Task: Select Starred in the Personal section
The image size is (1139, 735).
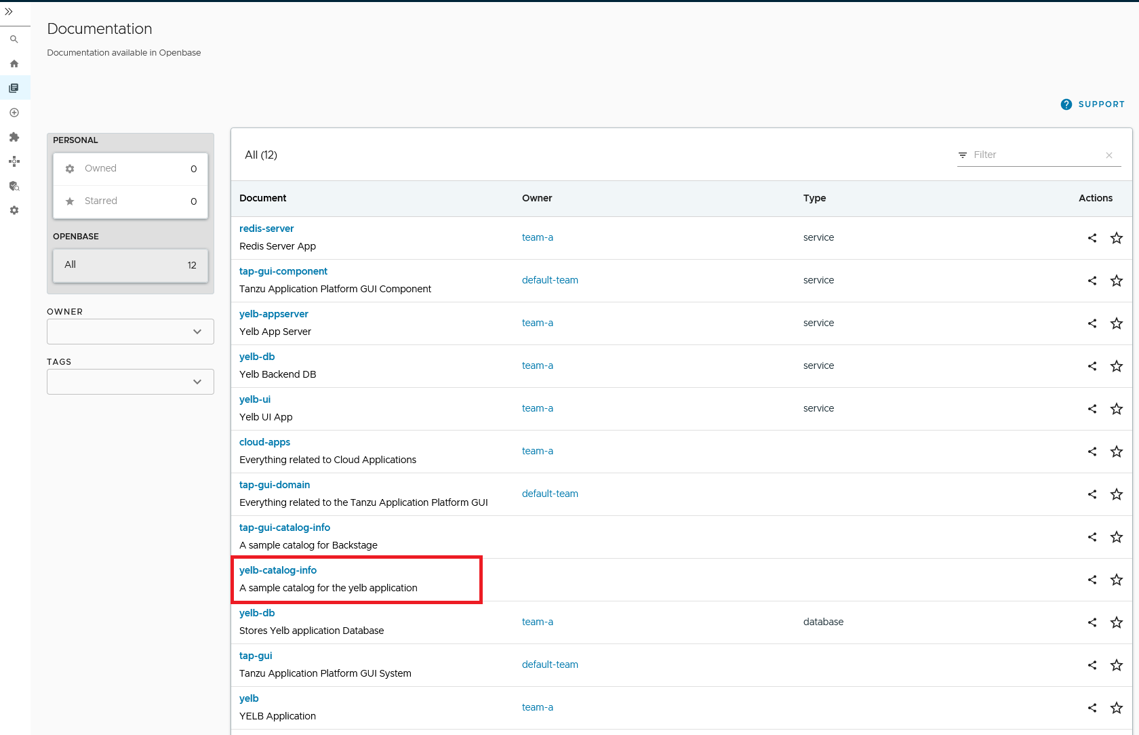Action: 101,201
